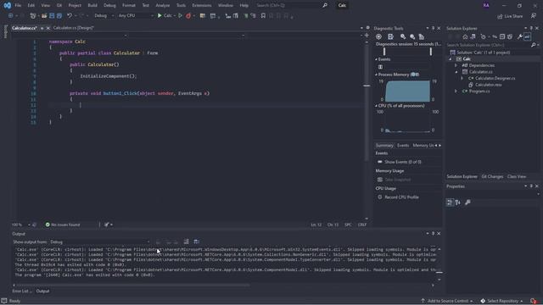Select Calculator.resx in Solution Explorer
This screenshot has height=305, width=543.
[488, 85]
